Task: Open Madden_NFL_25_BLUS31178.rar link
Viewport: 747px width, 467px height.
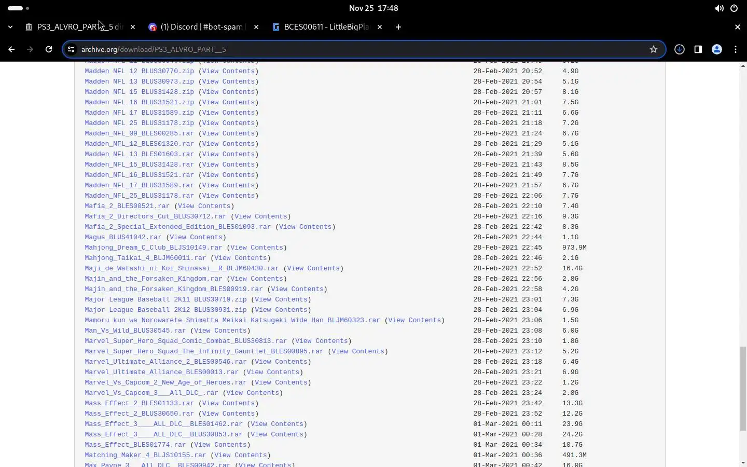Action: tap(139, 196)
